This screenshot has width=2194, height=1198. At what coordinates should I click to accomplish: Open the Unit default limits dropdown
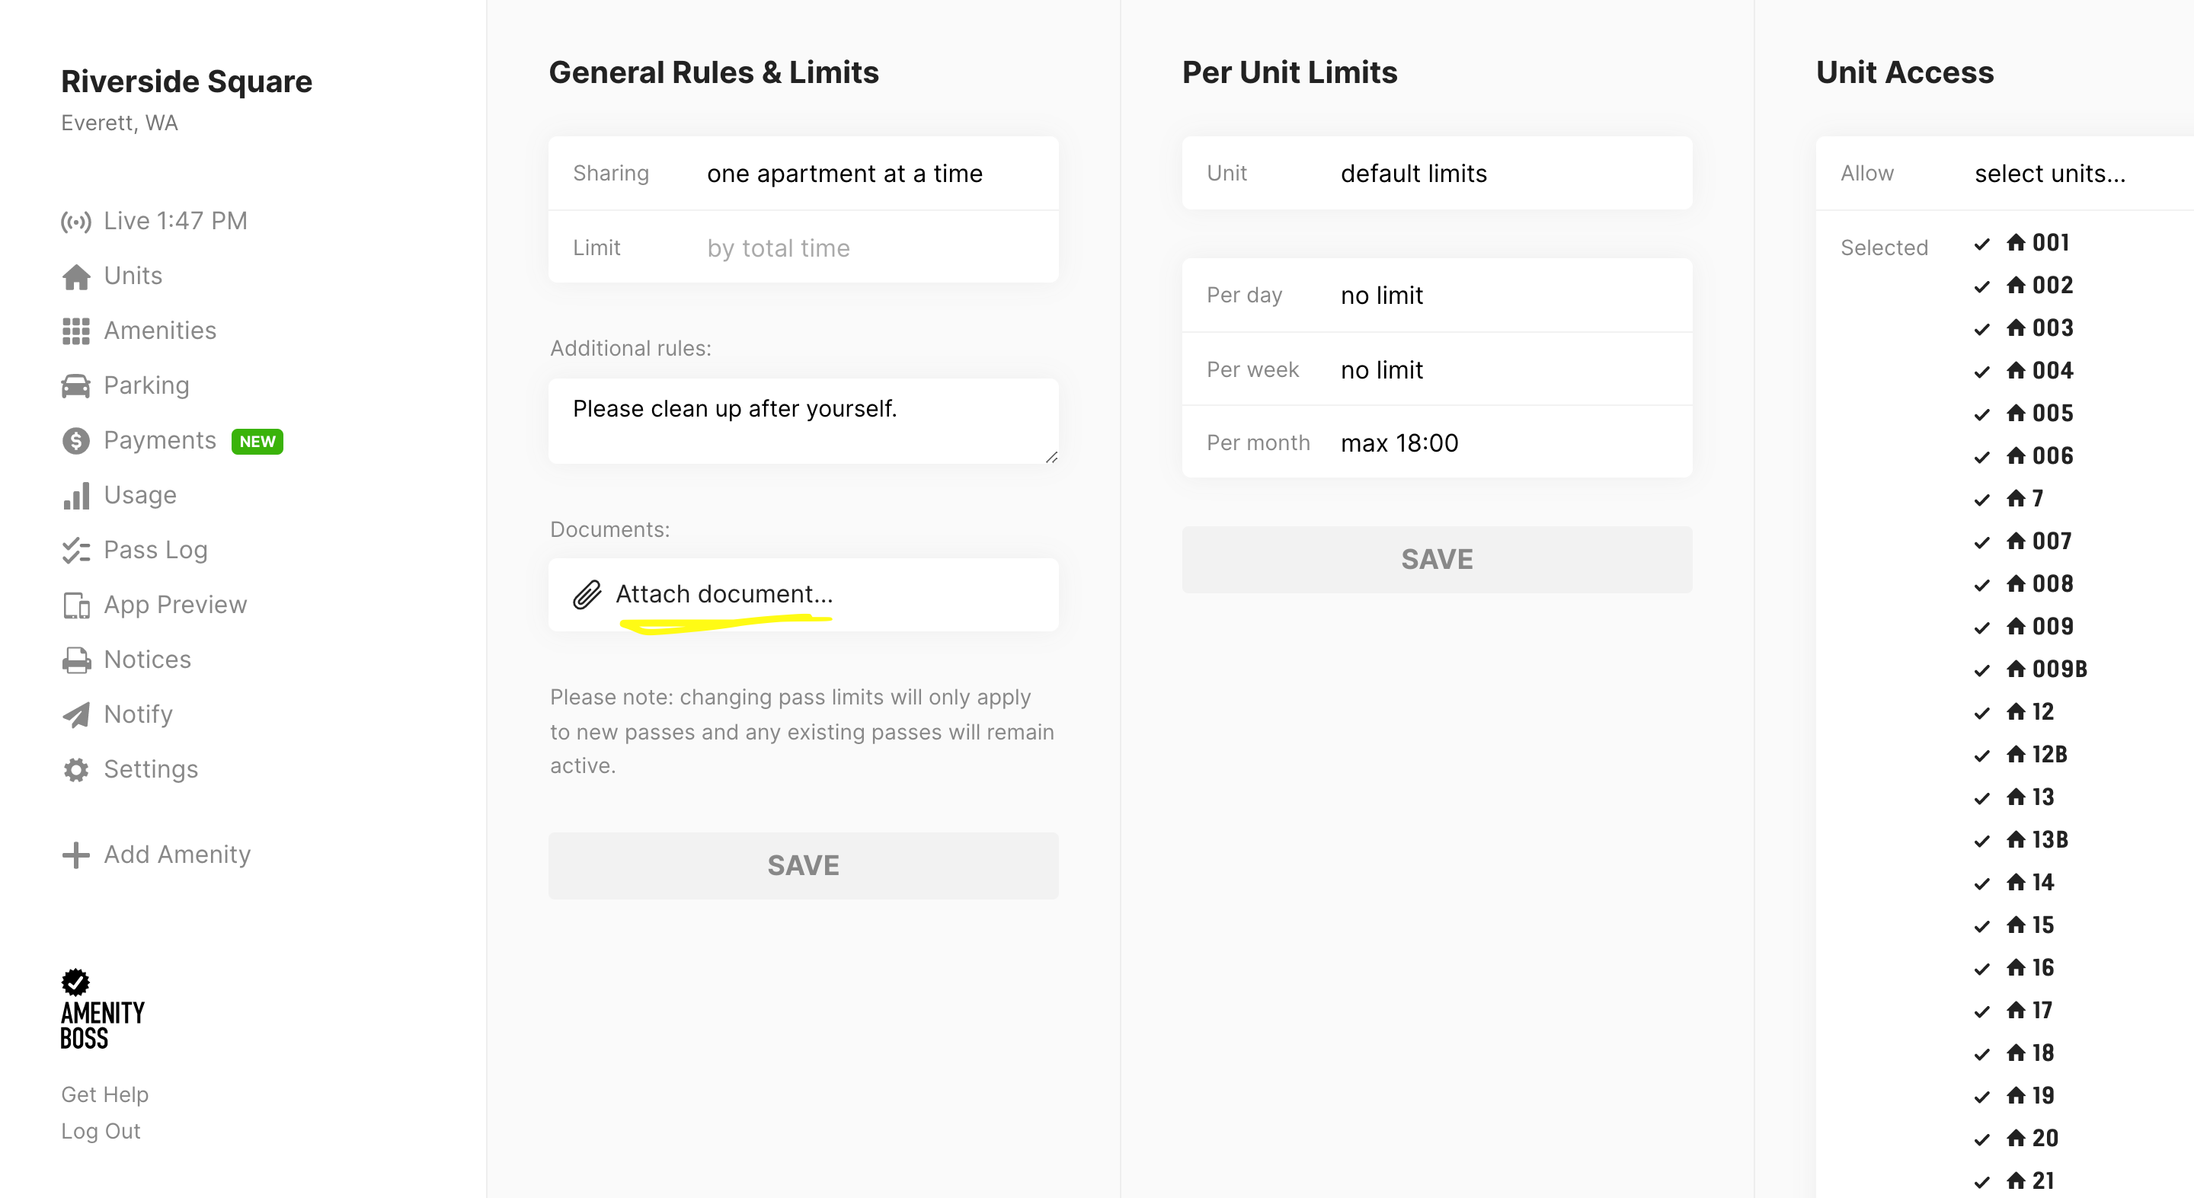point(1437,174)
